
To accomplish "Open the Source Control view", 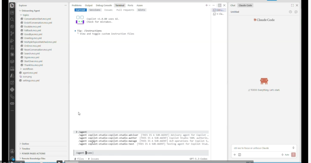I will click(12, 33).
